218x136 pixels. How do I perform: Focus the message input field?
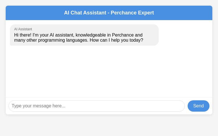click(x=97, y=106)
